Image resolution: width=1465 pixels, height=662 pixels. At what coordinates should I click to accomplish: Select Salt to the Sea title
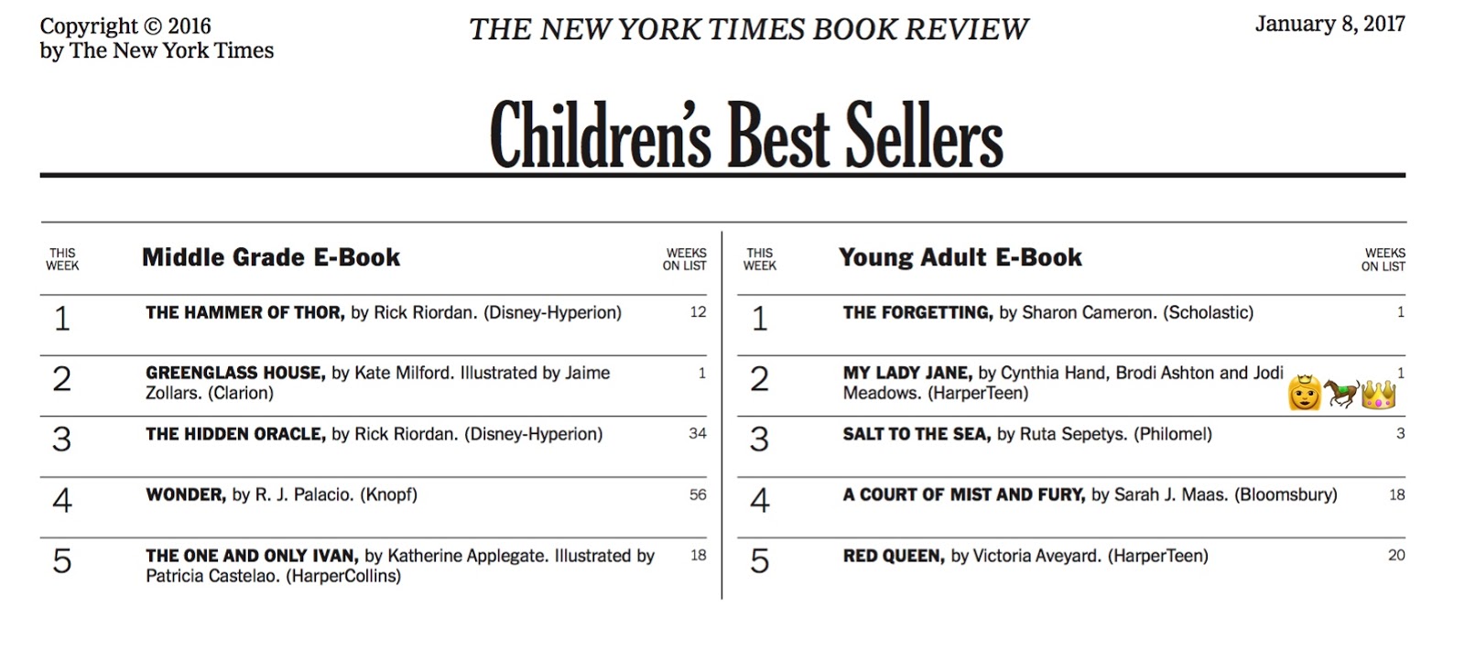(x=917, y=434)
